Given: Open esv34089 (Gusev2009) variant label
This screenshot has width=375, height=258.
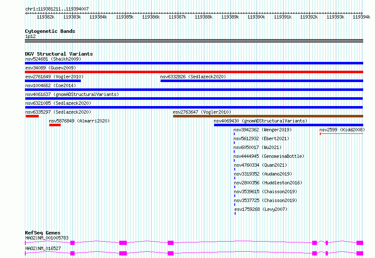Looking at the screenshot, I should 51,68.
